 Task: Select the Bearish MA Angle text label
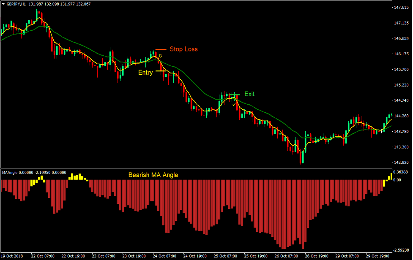pyautogui.click(x=153, y=175)
